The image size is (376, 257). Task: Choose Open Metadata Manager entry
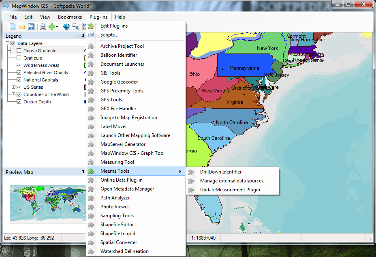(136, 189)
